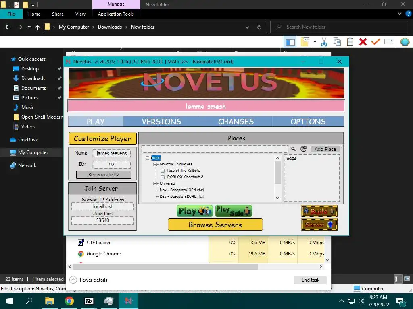Open the notification center icon
Viewport: 413px width, 309px height.
(400, 301)
